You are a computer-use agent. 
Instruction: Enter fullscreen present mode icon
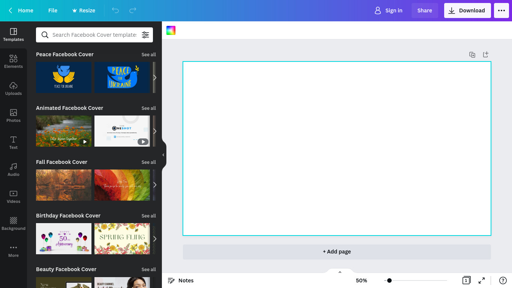pyautogui.click(x=482, y=280)
